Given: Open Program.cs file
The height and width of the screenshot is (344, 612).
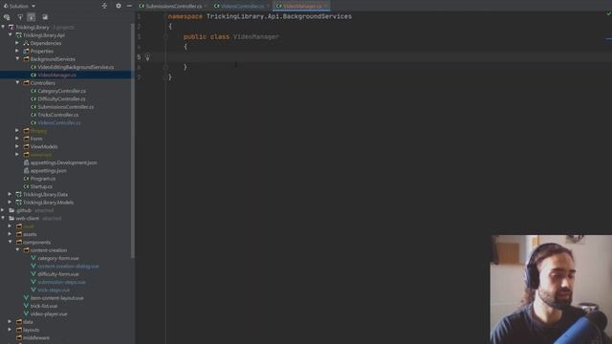Looking at the screenshot, I should pyautogui.click(x=42, y=179).
